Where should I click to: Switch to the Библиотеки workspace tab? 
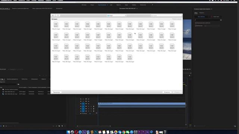point(143,5)
